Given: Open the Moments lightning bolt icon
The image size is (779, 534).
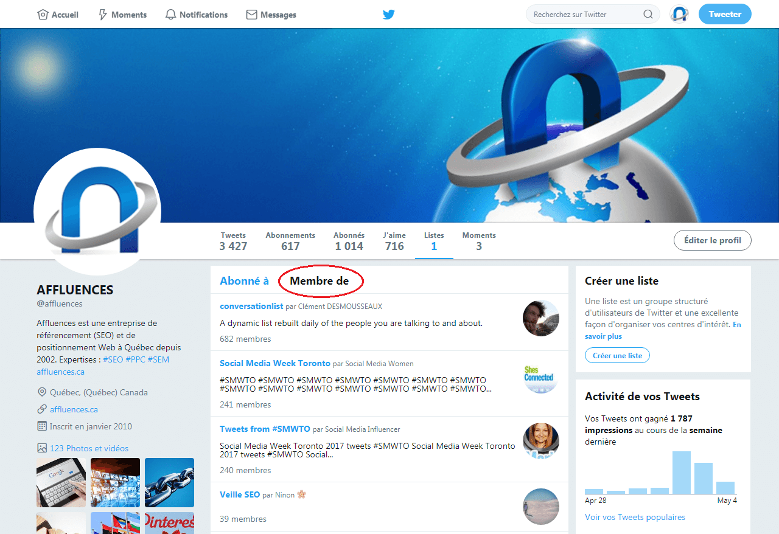Looking at the screenshot, I should (103, 15).
